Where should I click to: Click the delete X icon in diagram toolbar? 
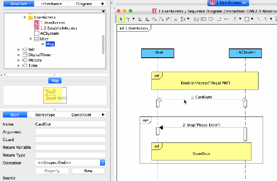click(x=175, y=19)
